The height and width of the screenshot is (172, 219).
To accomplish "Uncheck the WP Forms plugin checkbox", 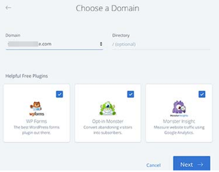I will (60, 94).
